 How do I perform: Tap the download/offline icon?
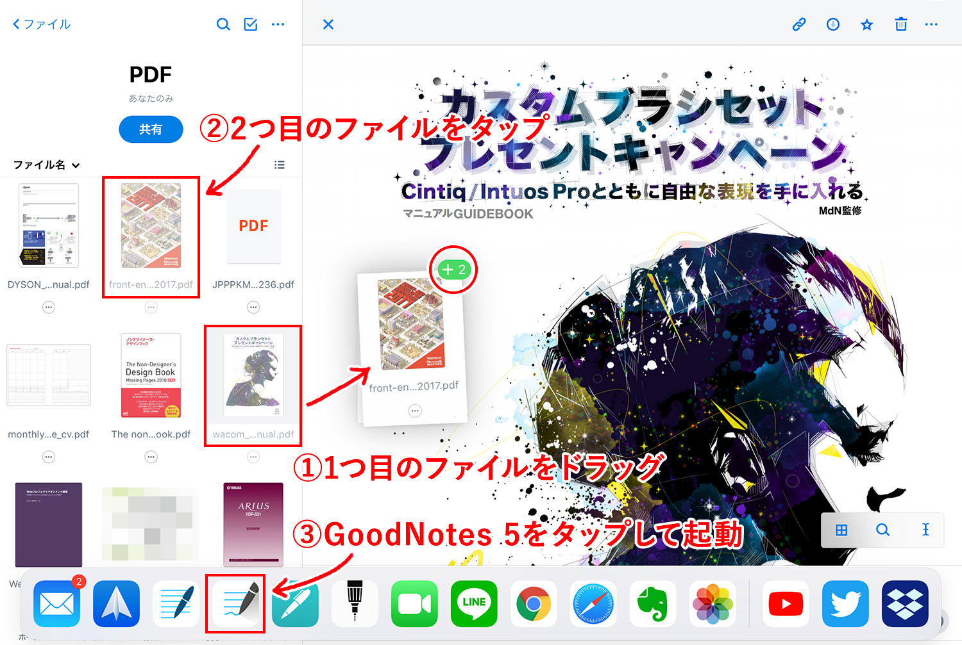pos(833,24)
